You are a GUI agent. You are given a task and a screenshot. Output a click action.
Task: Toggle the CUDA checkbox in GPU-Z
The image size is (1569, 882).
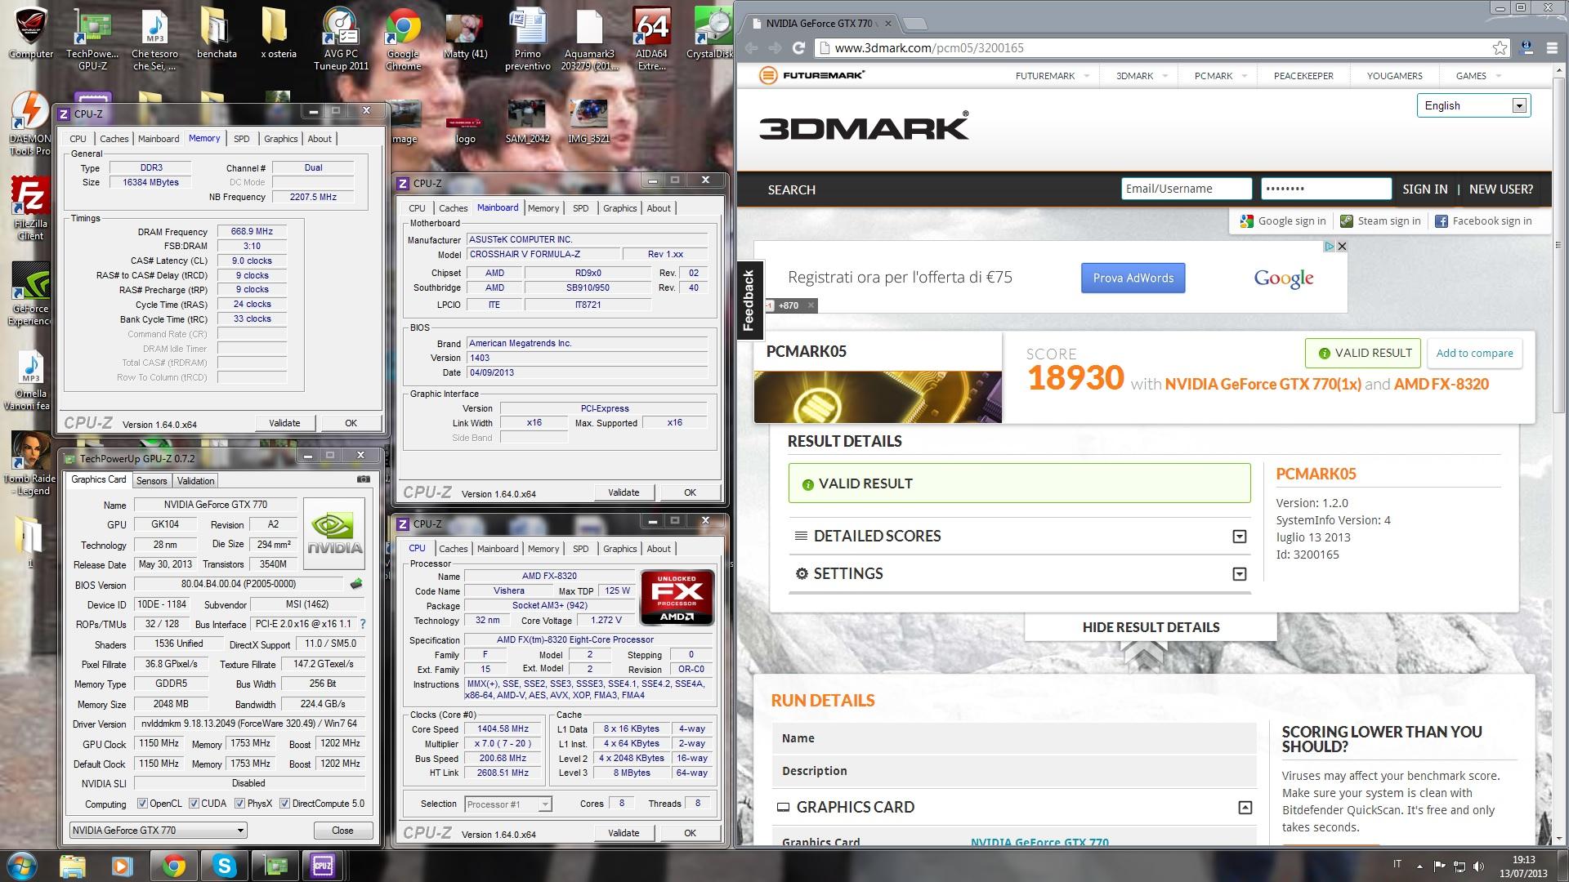coord(194,804)
